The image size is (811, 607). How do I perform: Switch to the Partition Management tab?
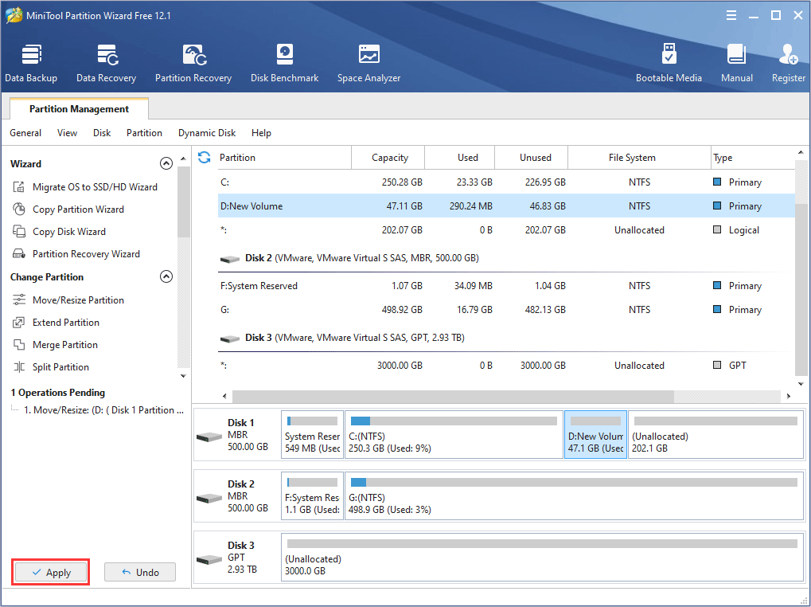79,109
